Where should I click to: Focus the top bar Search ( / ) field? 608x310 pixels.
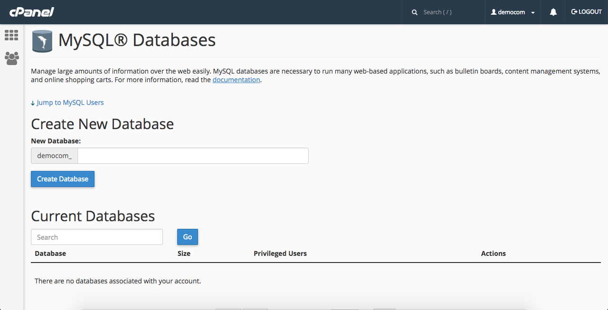(x=449, y=12)
